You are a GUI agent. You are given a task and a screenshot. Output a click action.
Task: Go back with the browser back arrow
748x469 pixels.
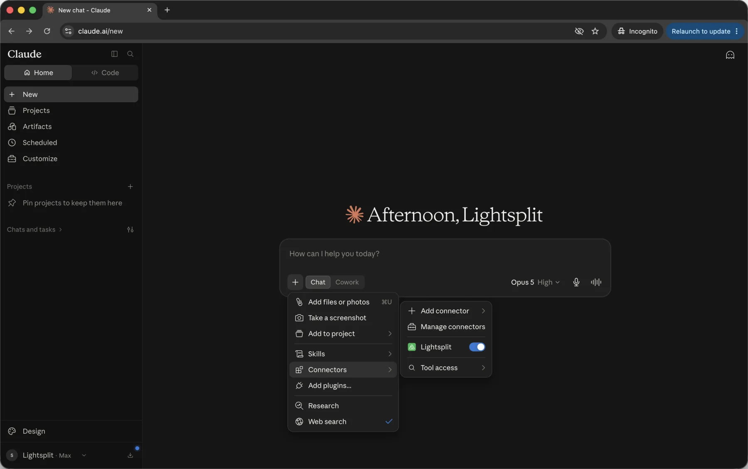click(12, 31)
